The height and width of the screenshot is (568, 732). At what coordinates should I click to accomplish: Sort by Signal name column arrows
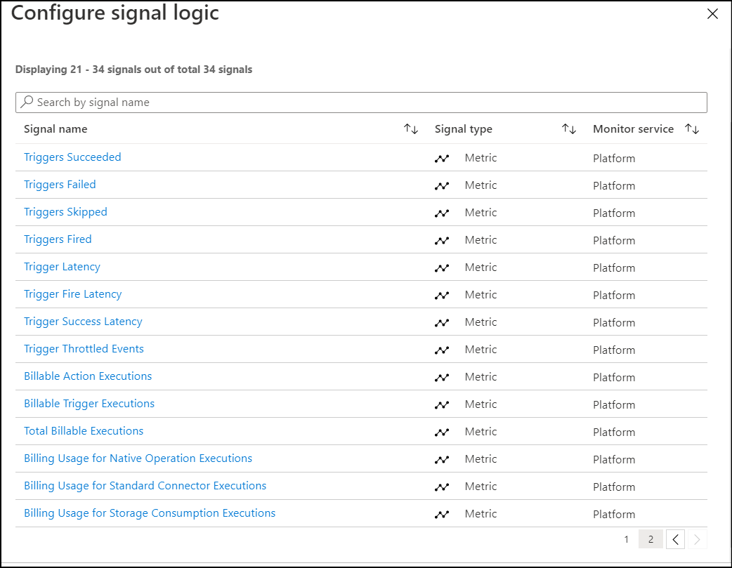coord(411,129)
